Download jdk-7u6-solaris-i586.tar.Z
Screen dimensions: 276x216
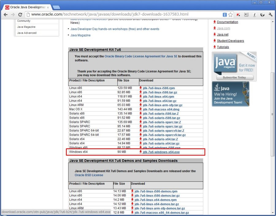[x=161, y=114]
